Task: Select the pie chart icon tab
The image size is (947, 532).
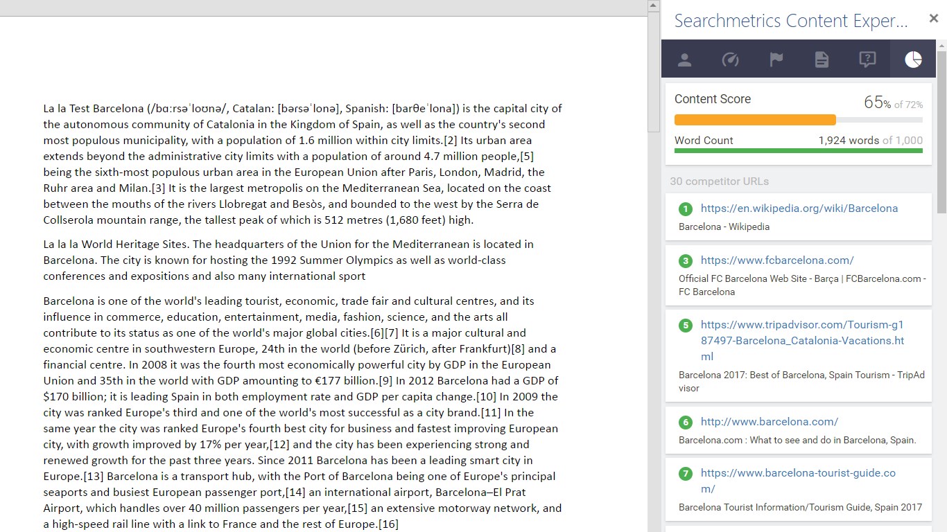Action: pyautogui.click(x=913, y=60)
